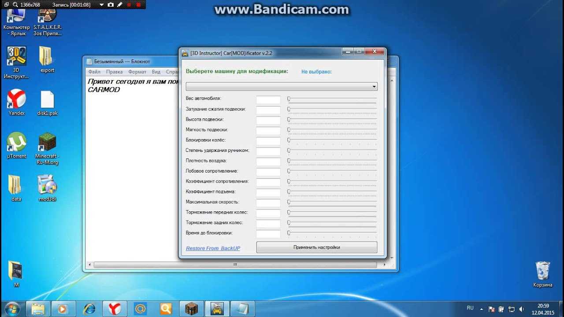Switch to the Car[MOD]ificator taskbar icon
This screenshot has width=564, height=317.
(217, 309)
